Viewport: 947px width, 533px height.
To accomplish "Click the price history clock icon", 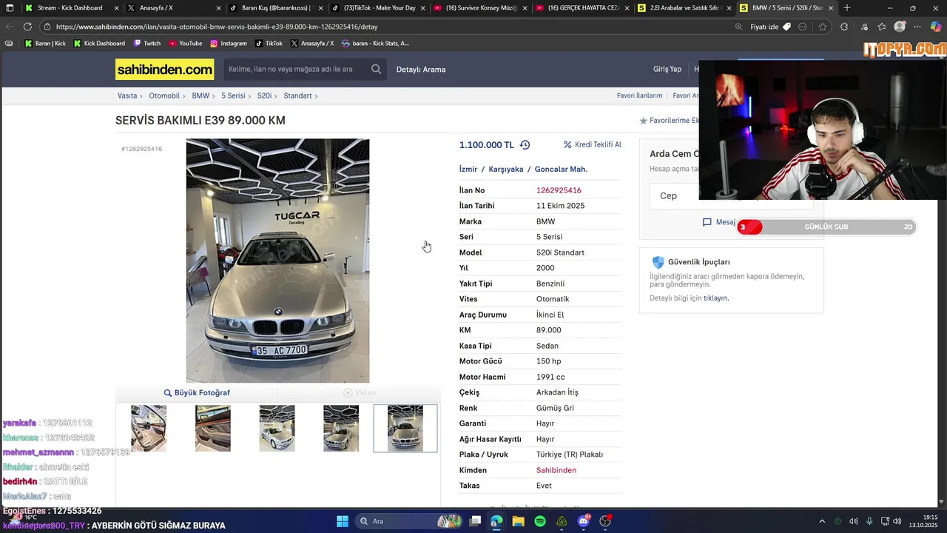I will pyautogui.click(x=525, y=145).
